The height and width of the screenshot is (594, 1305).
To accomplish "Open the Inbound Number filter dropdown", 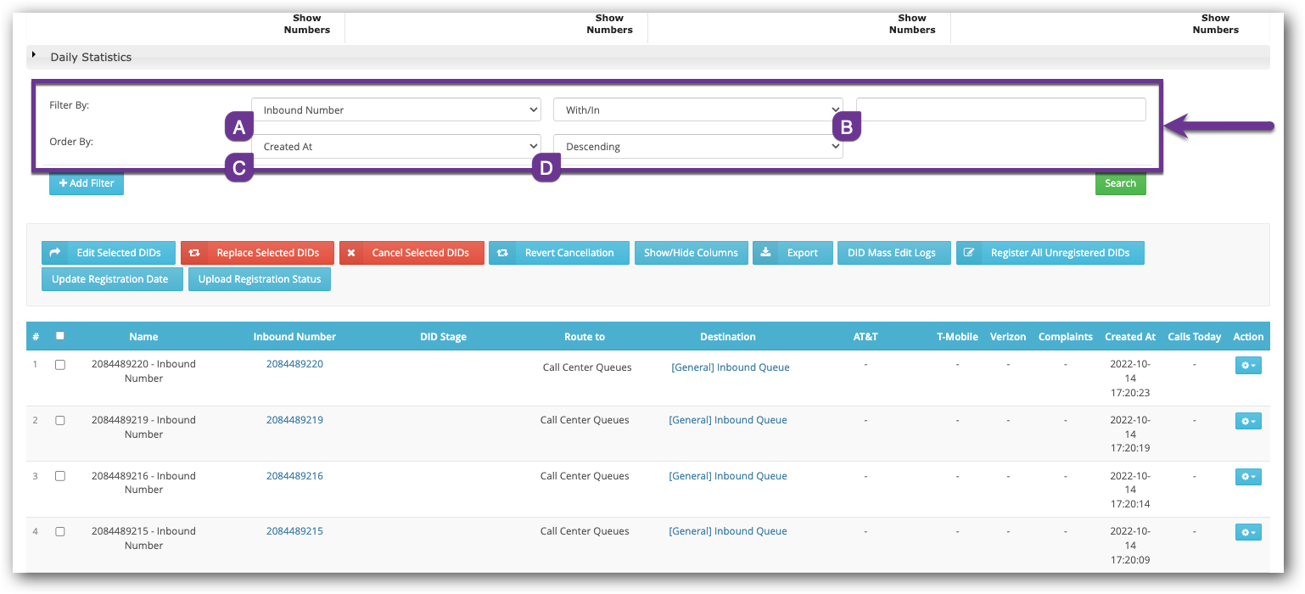I will coord(395,109).
